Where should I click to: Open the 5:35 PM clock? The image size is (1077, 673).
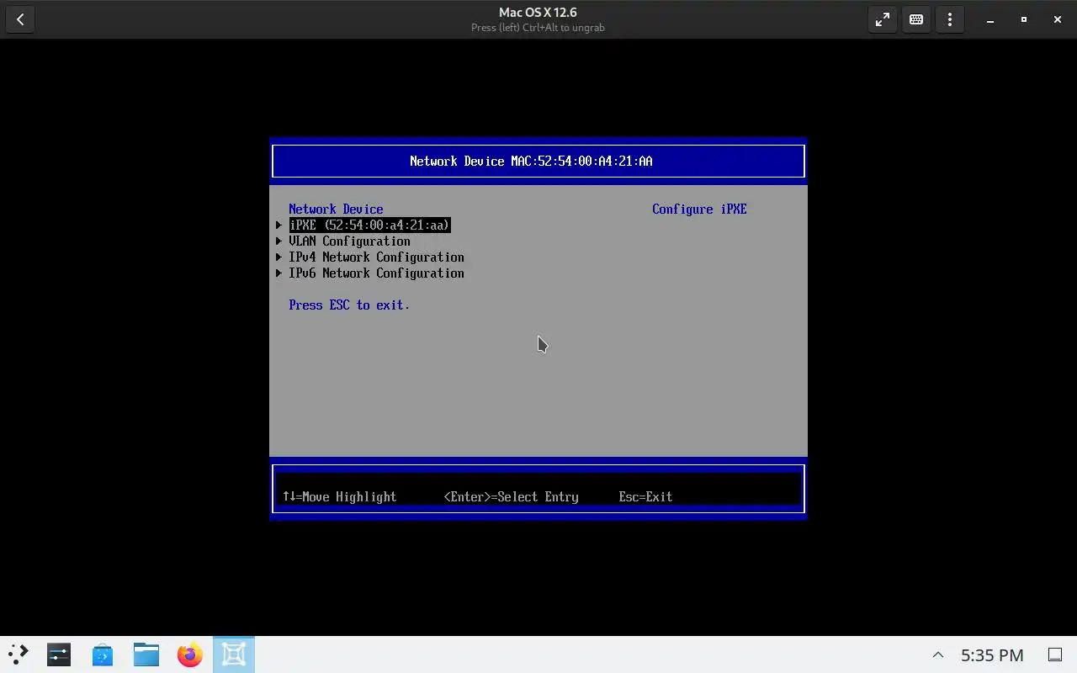(992, 655)
